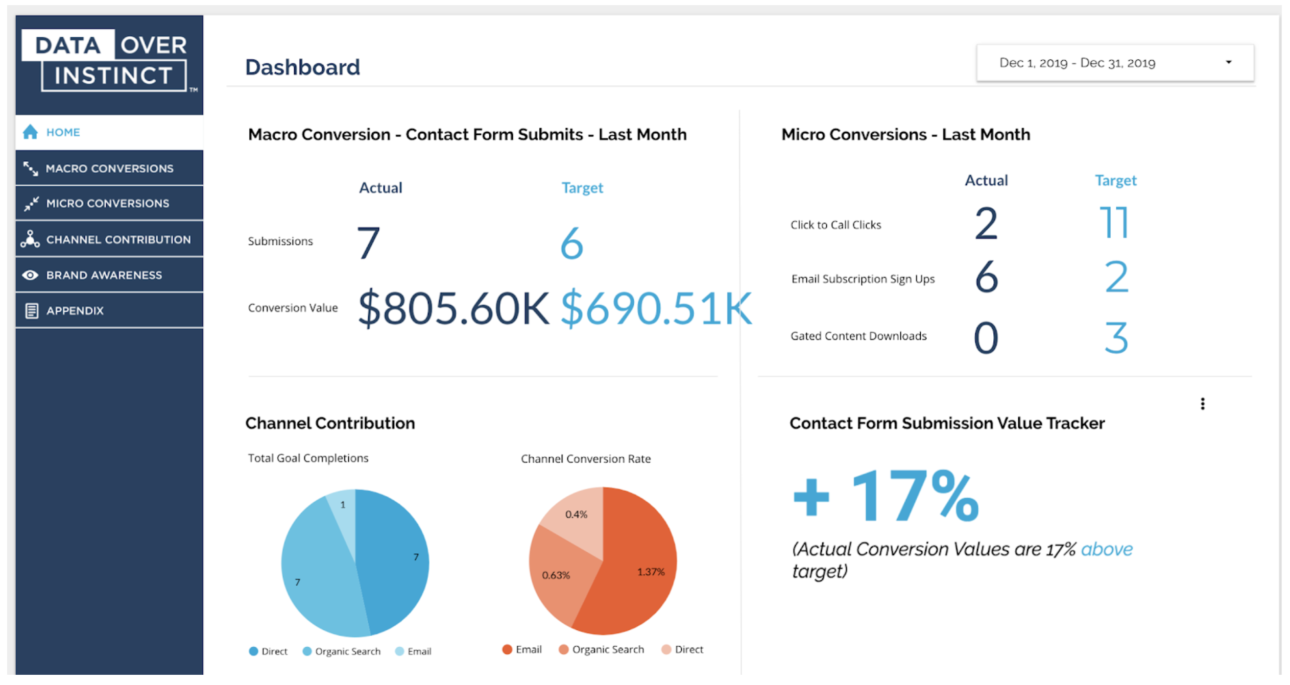1290x685 pixels.
Task: Click the Brand Awareness eye icon
Action: click(30, 275)
